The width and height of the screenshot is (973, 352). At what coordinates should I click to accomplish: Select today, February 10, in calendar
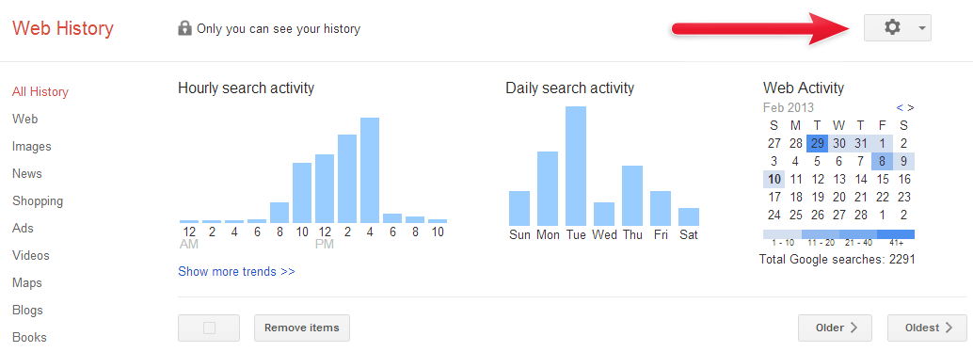pos(774,180)
